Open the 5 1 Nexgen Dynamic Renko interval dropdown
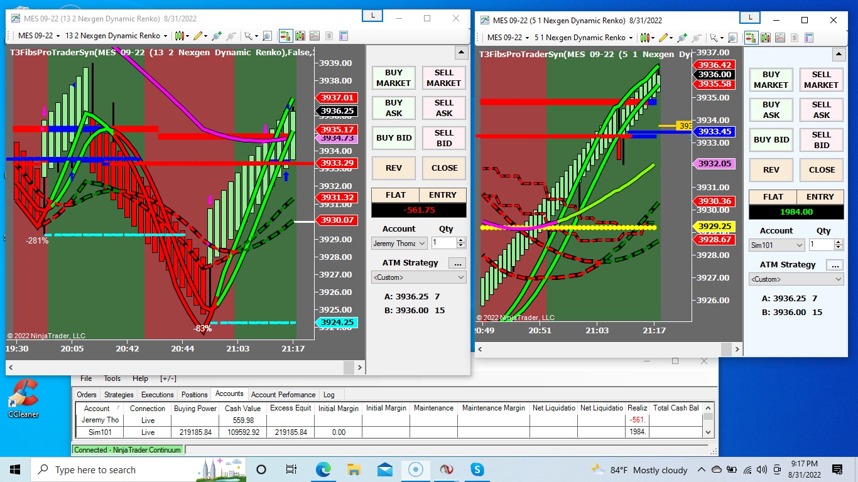 click(x=584, y=38)
